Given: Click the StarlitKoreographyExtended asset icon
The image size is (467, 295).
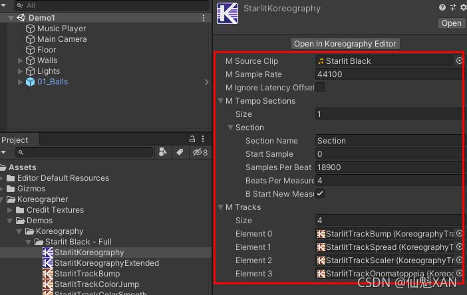Looking at the screenshot, I should (x=48, y=263).
